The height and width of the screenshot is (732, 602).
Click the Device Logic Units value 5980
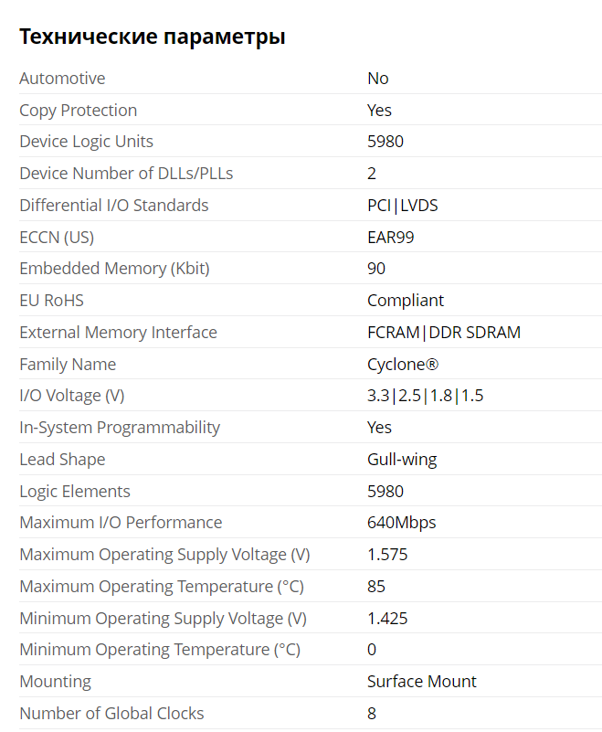pos(385,142)
